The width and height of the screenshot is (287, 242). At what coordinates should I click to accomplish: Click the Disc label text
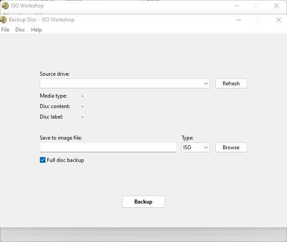(51, 117)
